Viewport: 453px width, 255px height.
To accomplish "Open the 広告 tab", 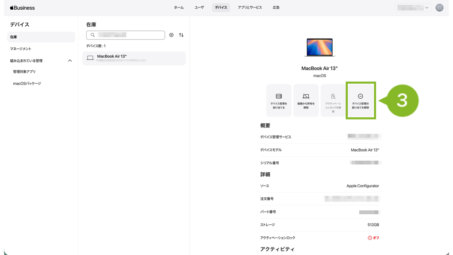I will [276, 8].
